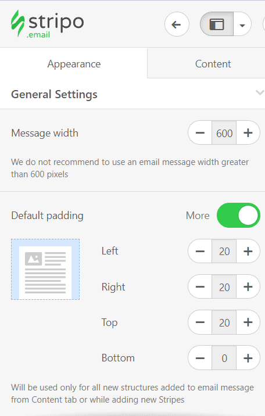The image size is (265, 416).
Task: Click the Bottom padding value field
Action: pos(224,358)
